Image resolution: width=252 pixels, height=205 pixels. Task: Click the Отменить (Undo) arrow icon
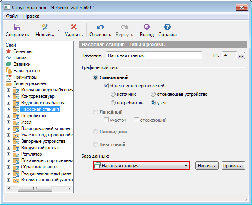(x=100, y=27)
